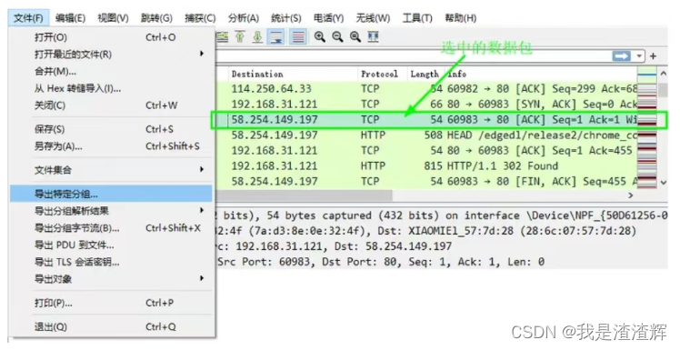The height and width of the screenshot is (350, 680).
Task: Click the Protocol column header
Action: [x=383, y=75]
